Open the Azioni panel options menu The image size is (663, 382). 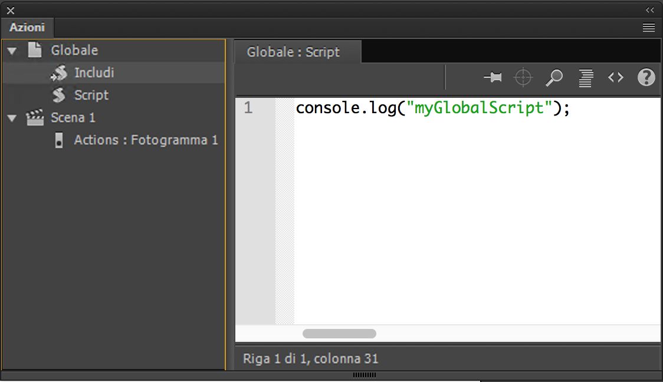coord(649,28)
